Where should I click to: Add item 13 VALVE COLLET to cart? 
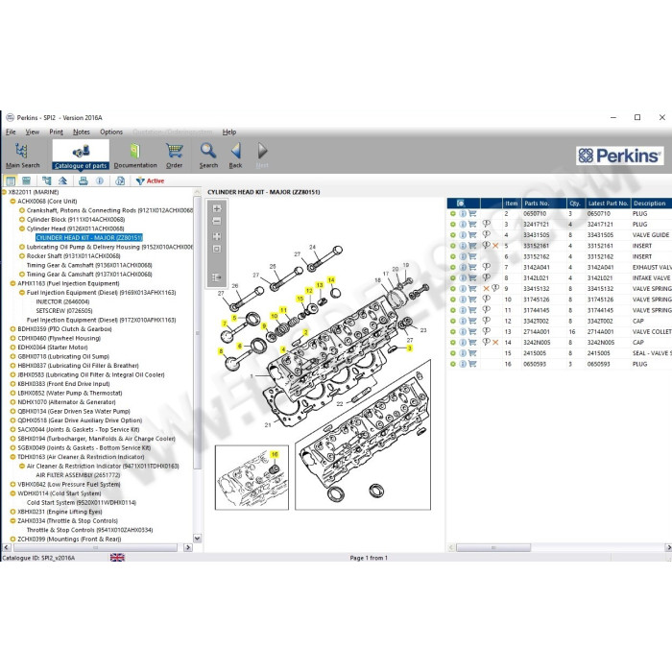(x=472, y=332)
